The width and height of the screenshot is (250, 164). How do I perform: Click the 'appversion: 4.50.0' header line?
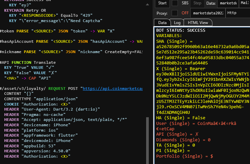37,151
